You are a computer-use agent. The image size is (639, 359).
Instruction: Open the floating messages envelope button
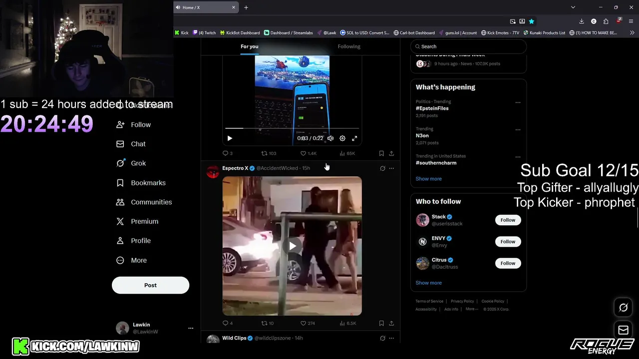pyautogui.click(x=623, y=330)
